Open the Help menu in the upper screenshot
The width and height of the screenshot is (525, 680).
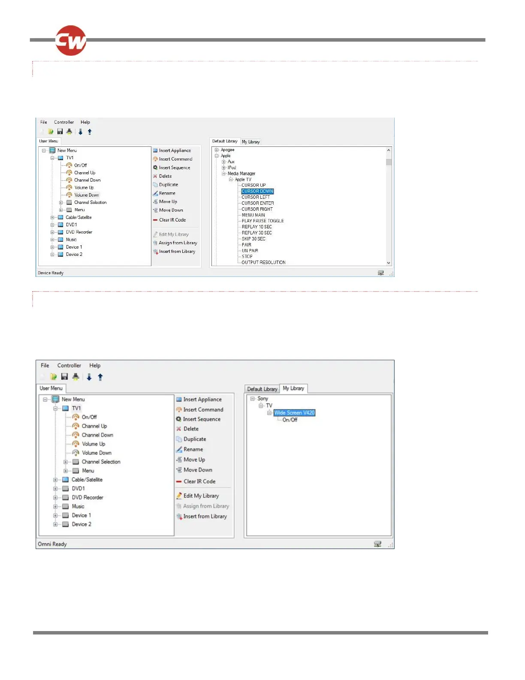(85, 122)
